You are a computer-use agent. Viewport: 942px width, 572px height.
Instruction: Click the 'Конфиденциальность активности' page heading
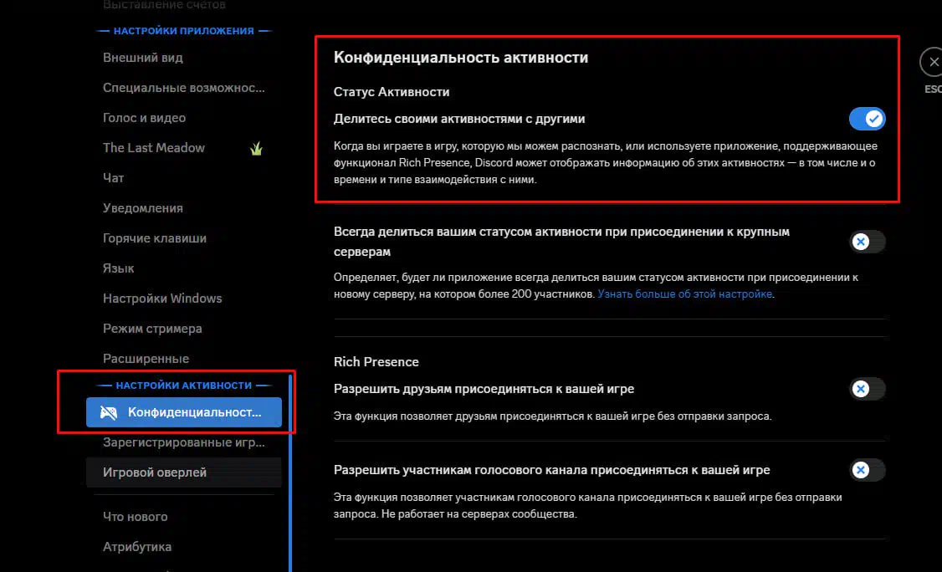click(x=461, y=58)
